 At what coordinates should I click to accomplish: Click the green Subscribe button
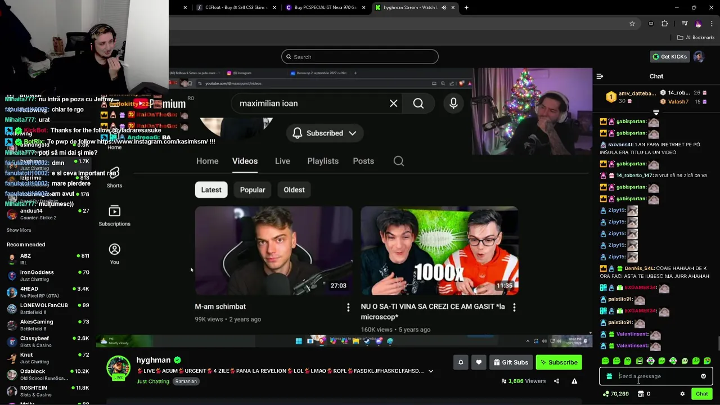click(559, 362)
